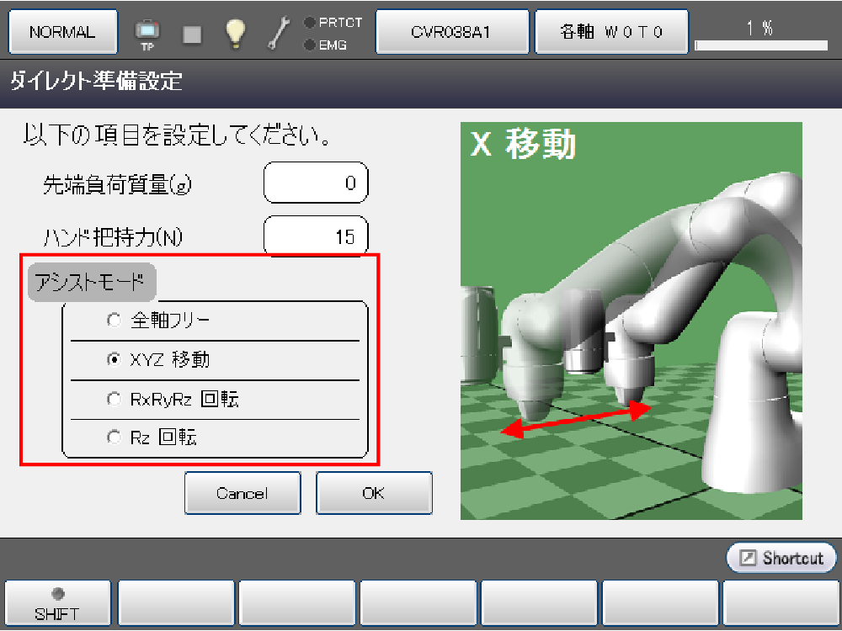This screenshot has width=842, height=631.
Task: Pick the Rz 回転 radio option
Action: pos(114,438)
